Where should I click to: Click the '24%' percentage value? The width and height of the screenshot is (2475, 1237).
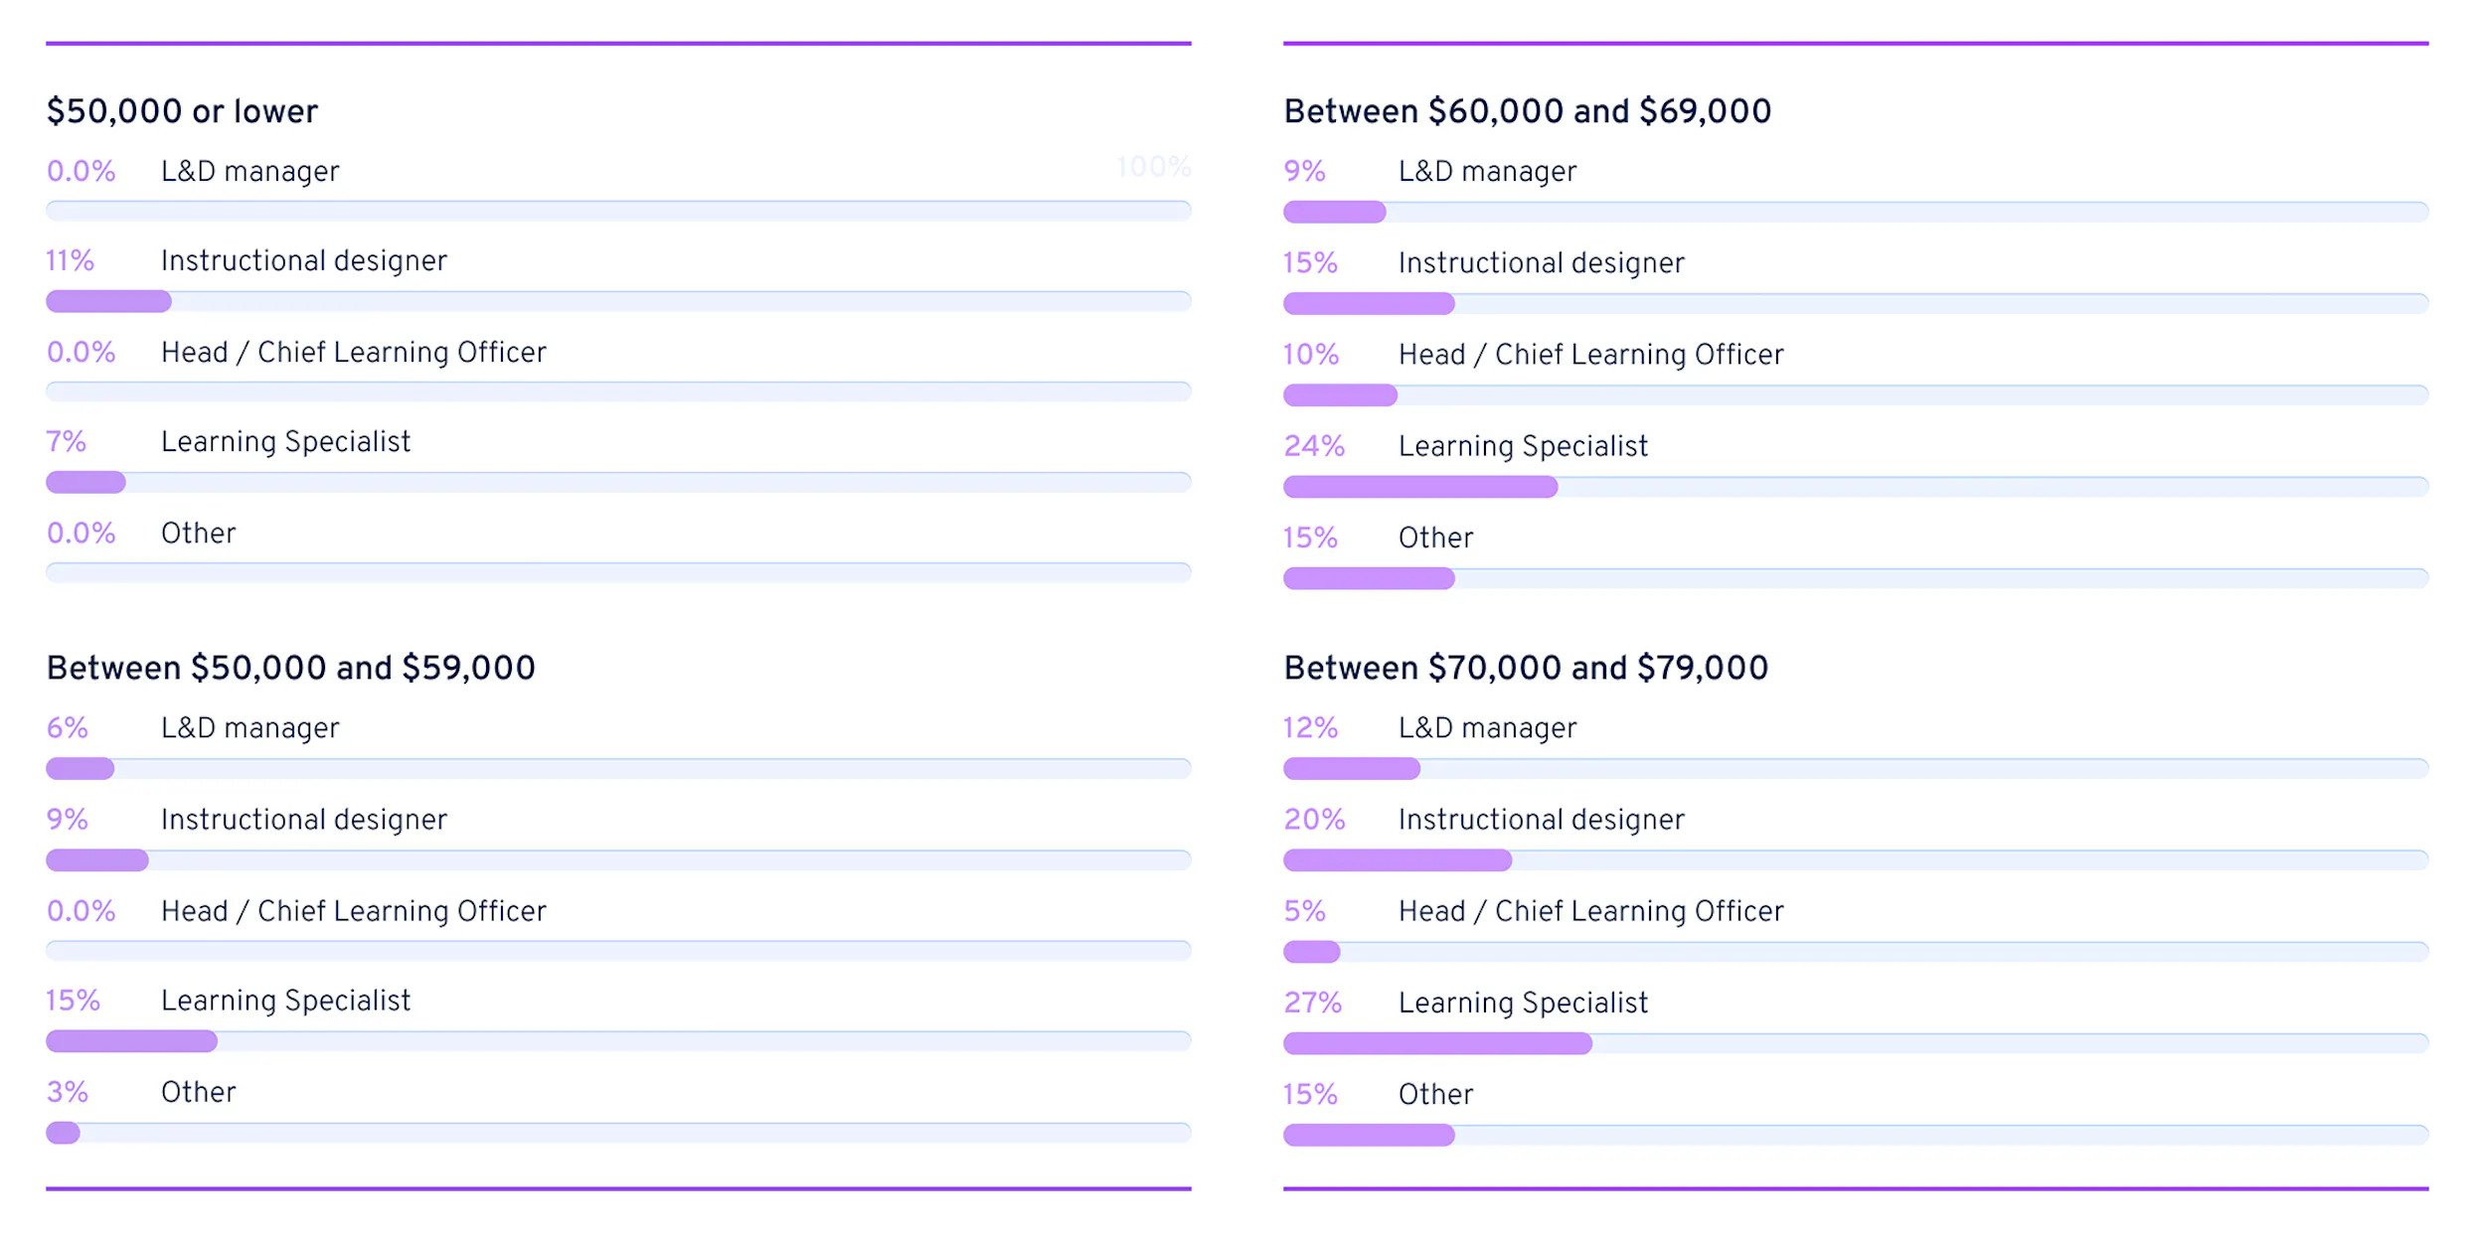1314,446
